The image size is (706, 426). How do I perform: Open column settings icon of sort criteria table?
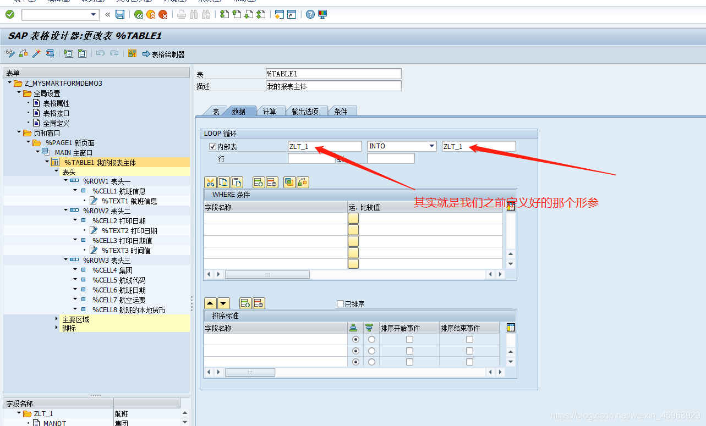511,328
